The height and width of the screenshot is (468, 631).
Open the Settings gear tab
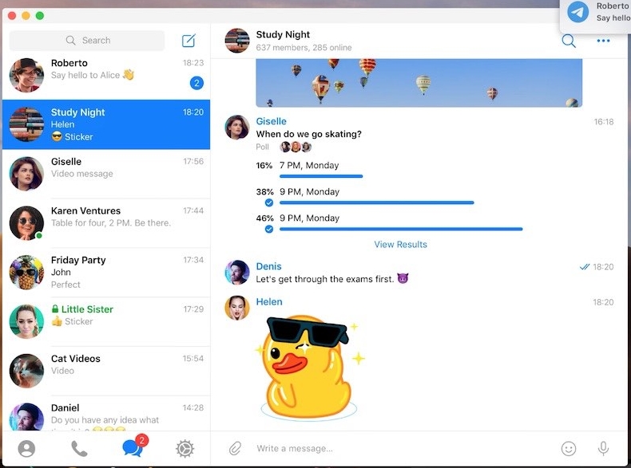185,449
